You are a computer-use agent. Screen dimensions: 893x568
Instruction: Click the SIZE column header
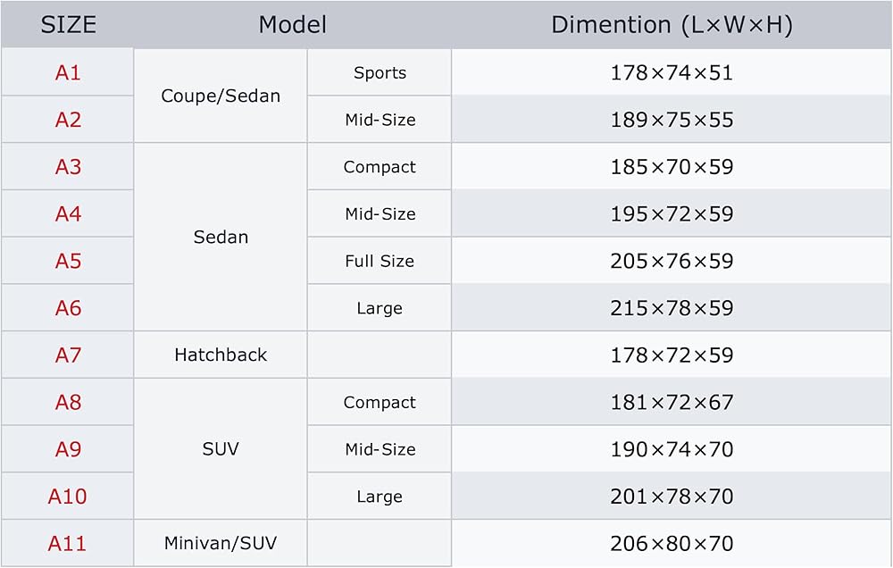click(67, 24)
